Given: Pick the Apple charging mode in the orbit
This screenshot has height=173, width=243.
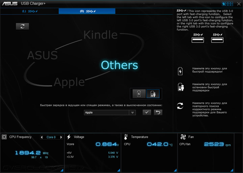Looking at the screenshot, I should (x=69, y=82).
